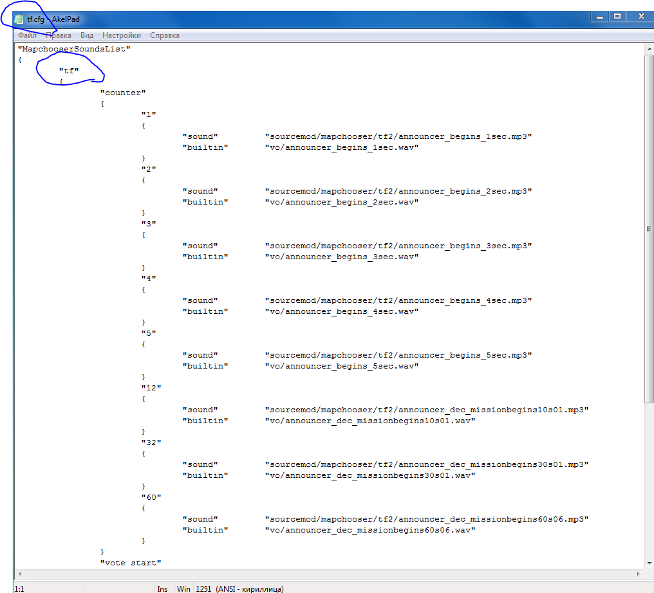
Task: Click the "sound" key under section "12"
Action: pyautogui.click(x=200, y=410)
